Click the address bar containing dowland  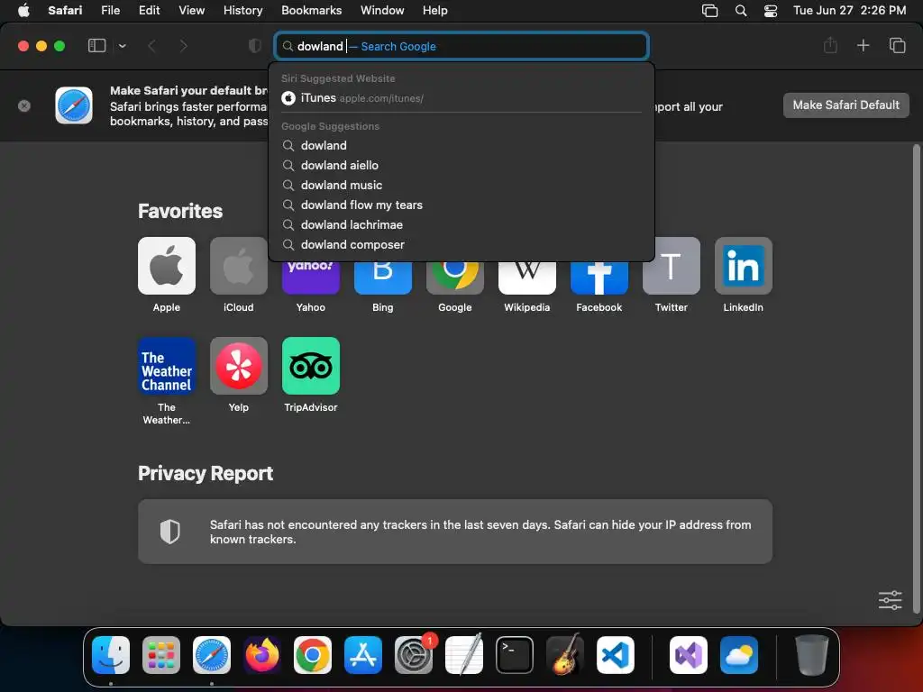tap(461, 46)
